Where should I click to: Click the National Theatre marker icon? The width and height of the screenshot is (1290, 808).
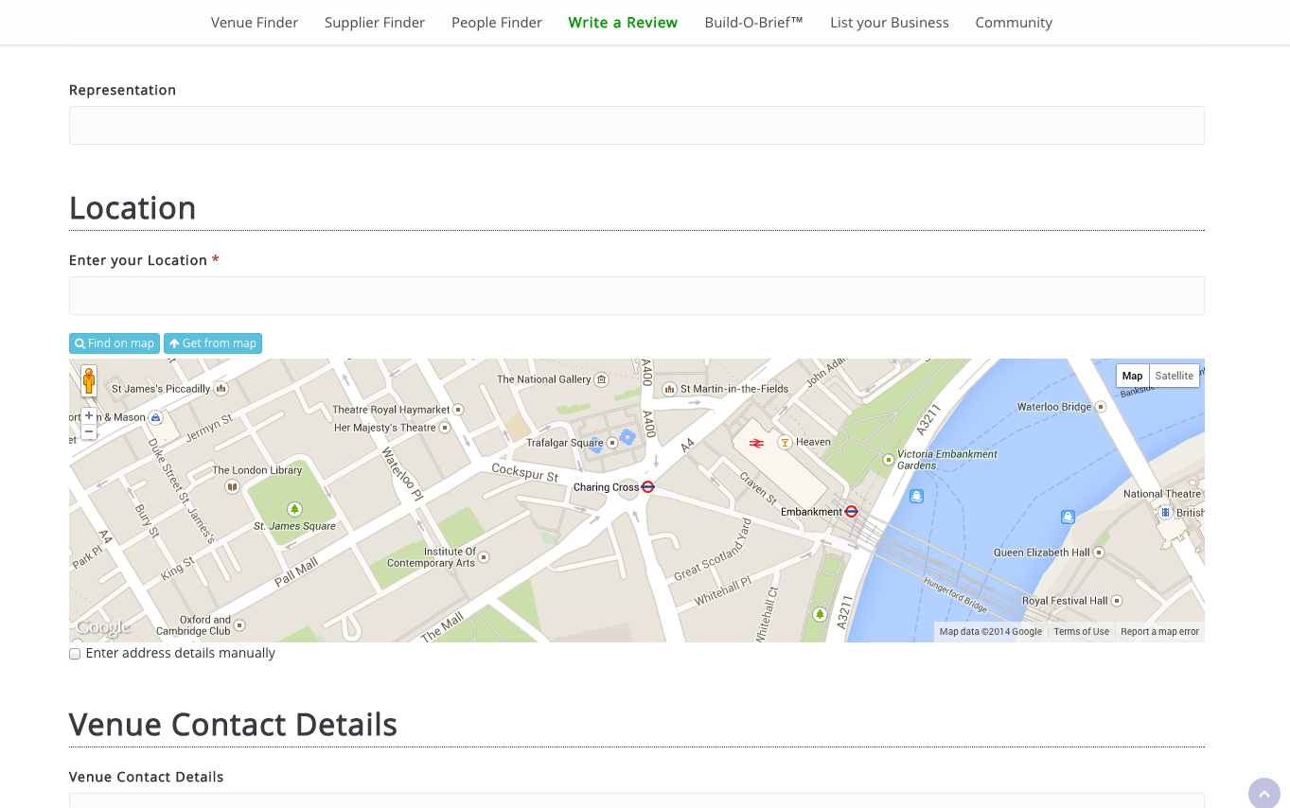coord(1166,512)
